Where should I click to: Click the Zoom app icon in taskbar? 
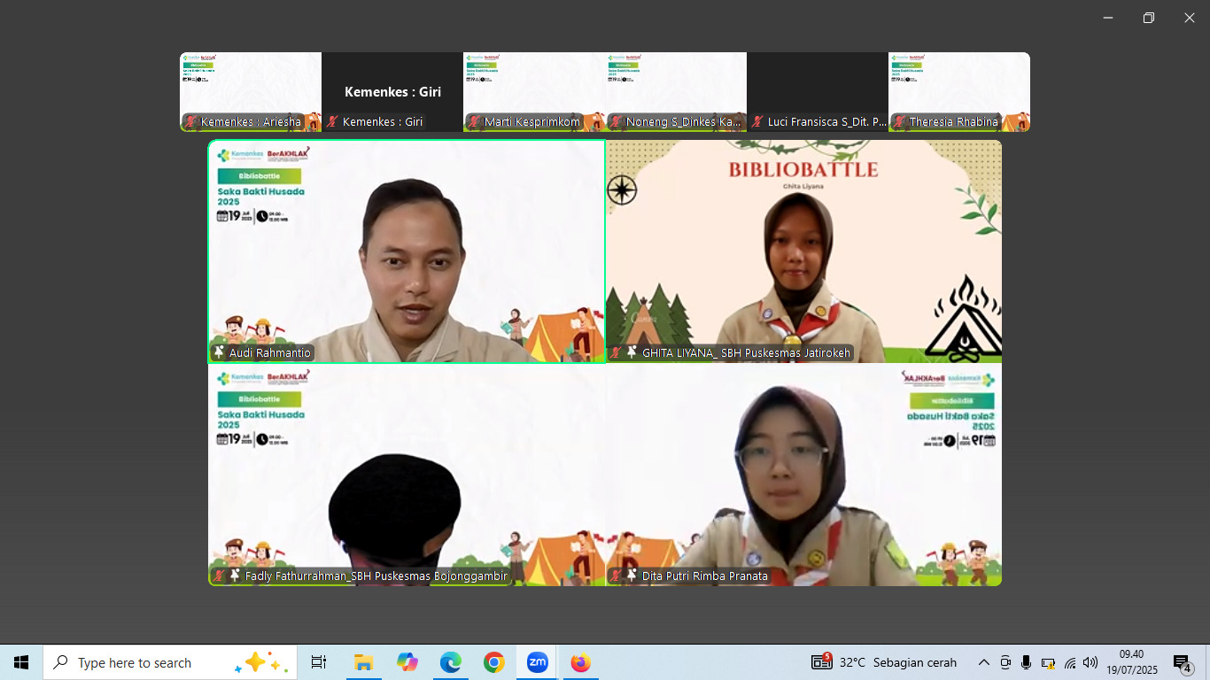tap(537, 662)
